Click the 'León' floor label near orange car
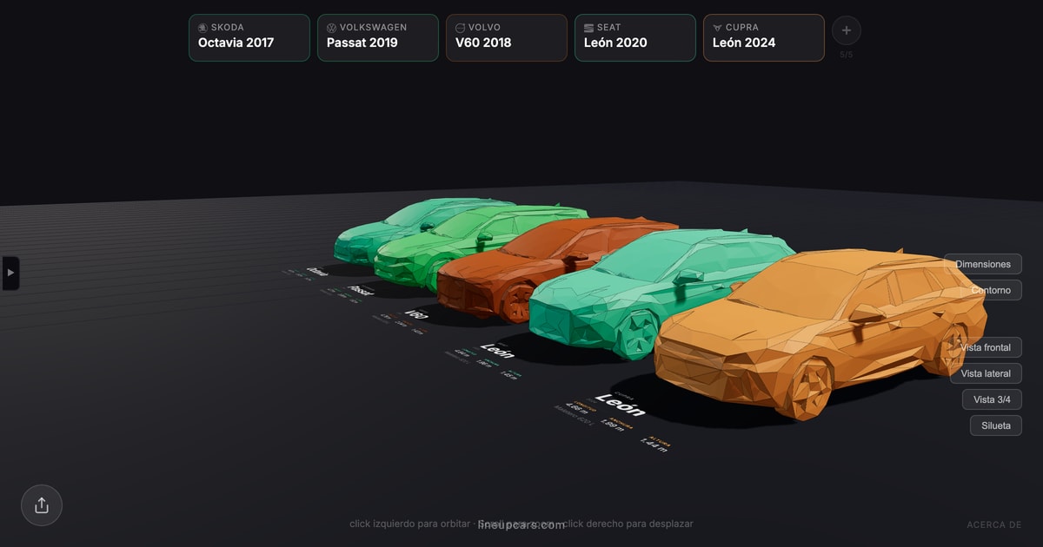This screenshot has width=1043, height=547. point(619,405)
